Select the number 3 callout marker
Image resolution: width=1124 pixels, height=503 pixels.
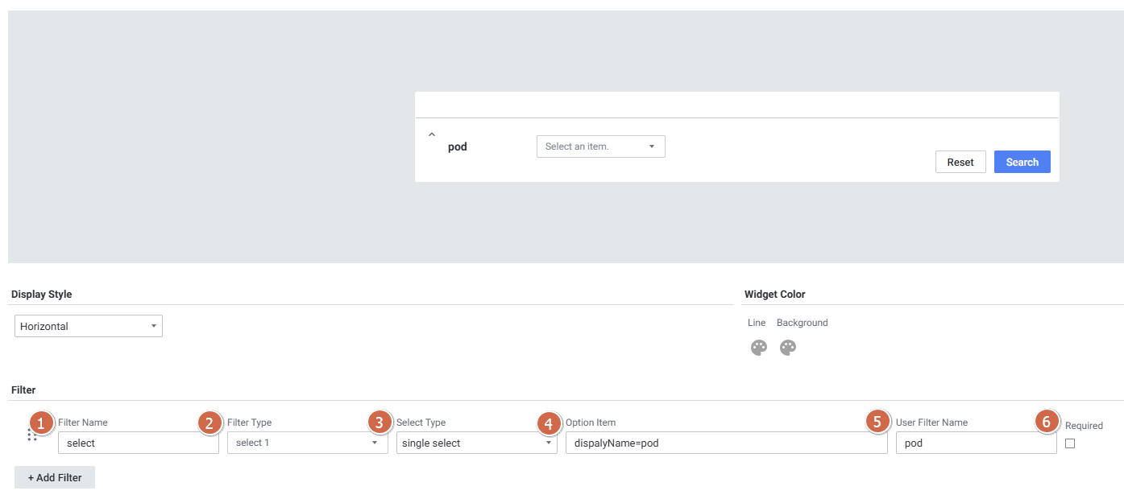click(x=380, y=422)
